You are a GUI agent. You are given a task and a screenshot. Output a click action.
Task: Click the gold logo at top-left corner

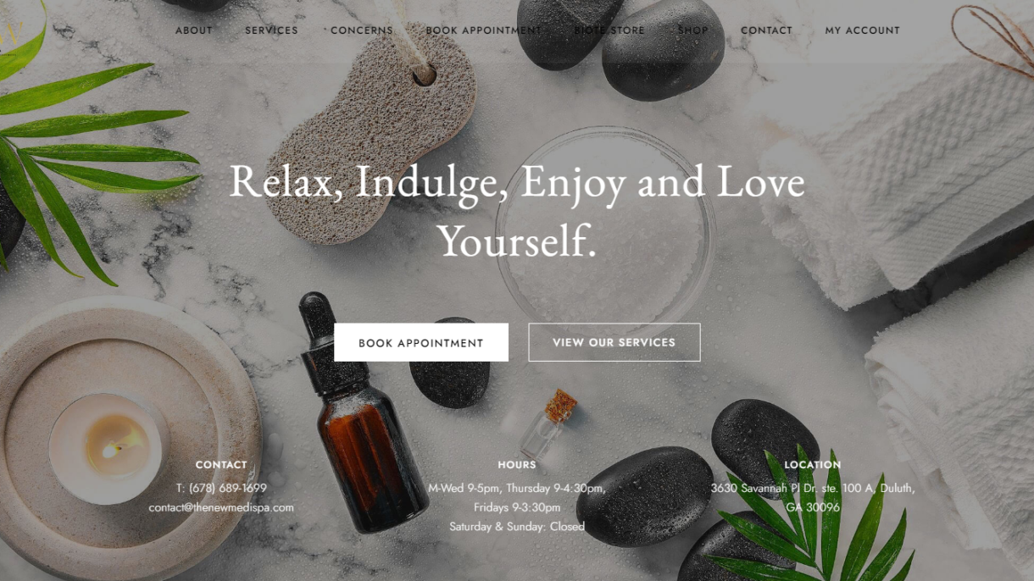10,38
